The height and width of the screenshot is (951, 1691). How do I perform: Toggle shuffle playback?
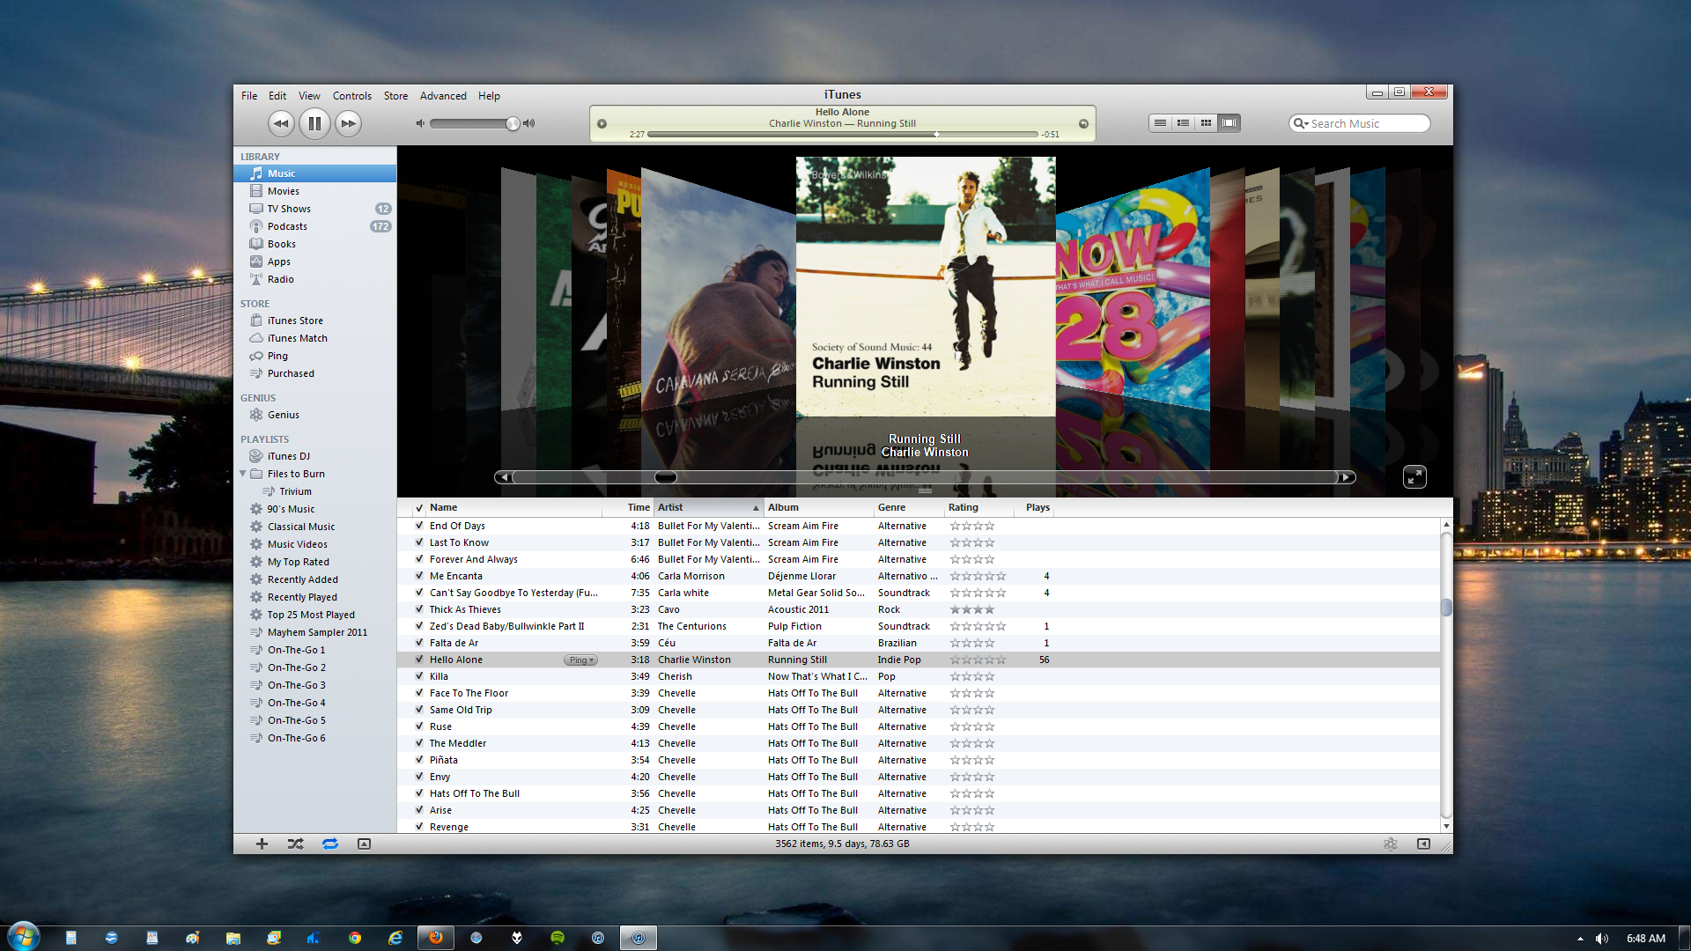tap(295, 844)
